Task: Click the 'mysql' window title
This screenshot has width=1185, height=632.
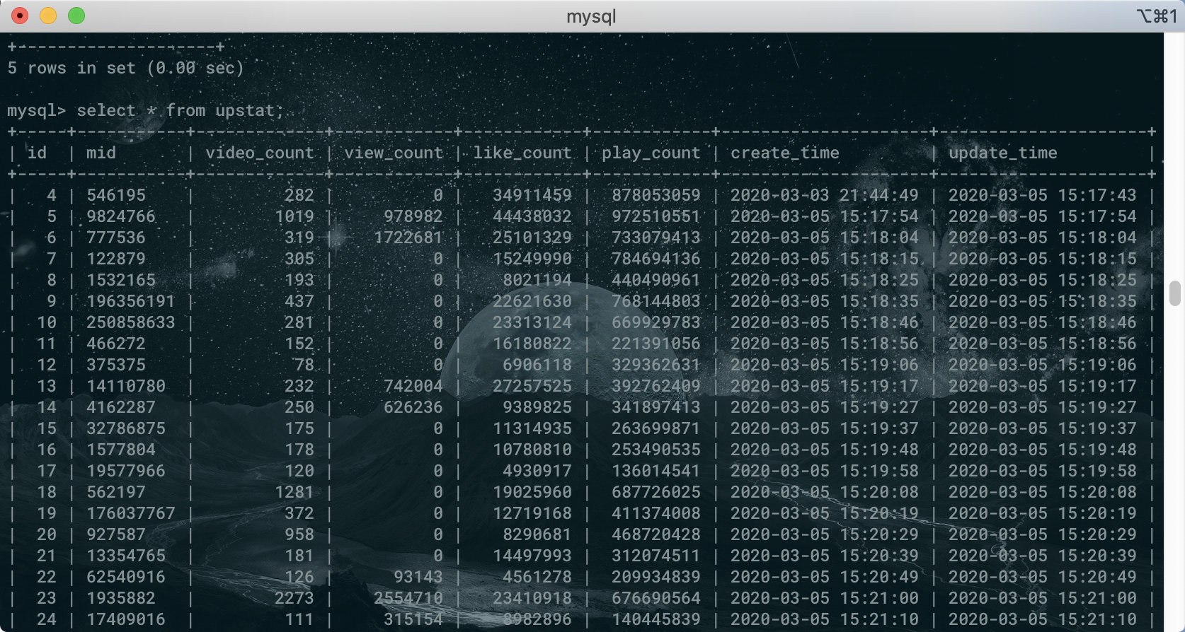Action: (x=591, y=16)
